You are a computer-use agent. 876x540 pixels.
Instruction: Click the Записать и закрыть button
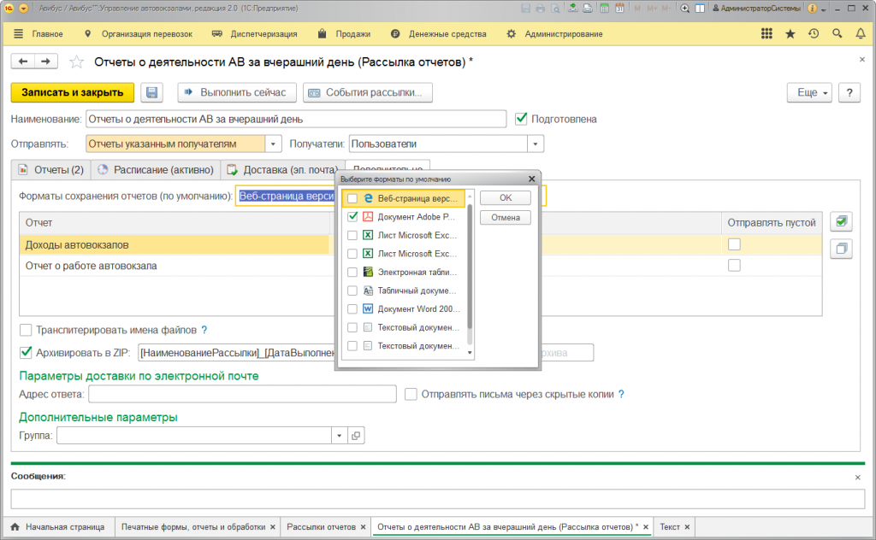(72, 92)
